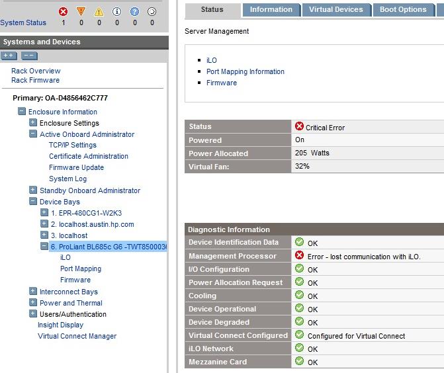444x373 pixels.
Task: Open the Port Mapping Information link
Action: tap(245, 71)
